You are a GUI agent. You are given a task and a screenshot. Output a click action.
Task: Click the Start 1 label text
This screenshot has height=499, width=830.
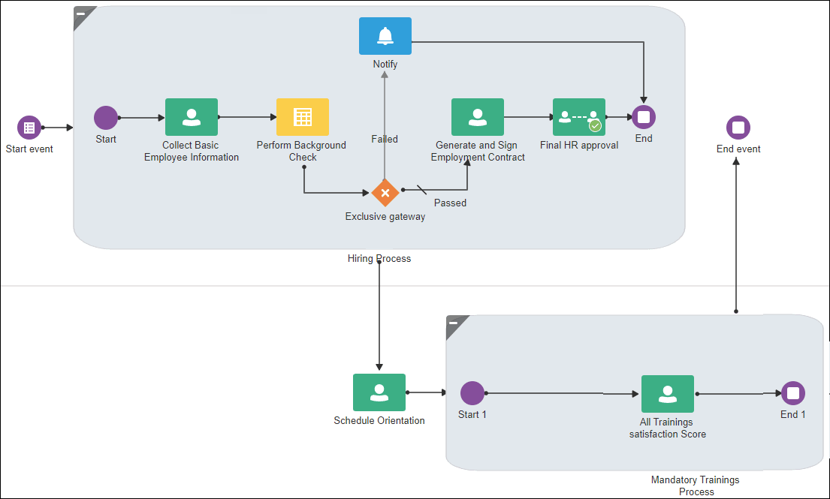coord(472,414)
